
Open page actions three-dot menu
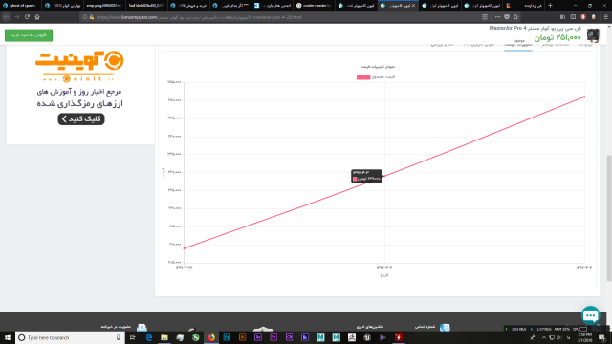(x=497, y=17)
